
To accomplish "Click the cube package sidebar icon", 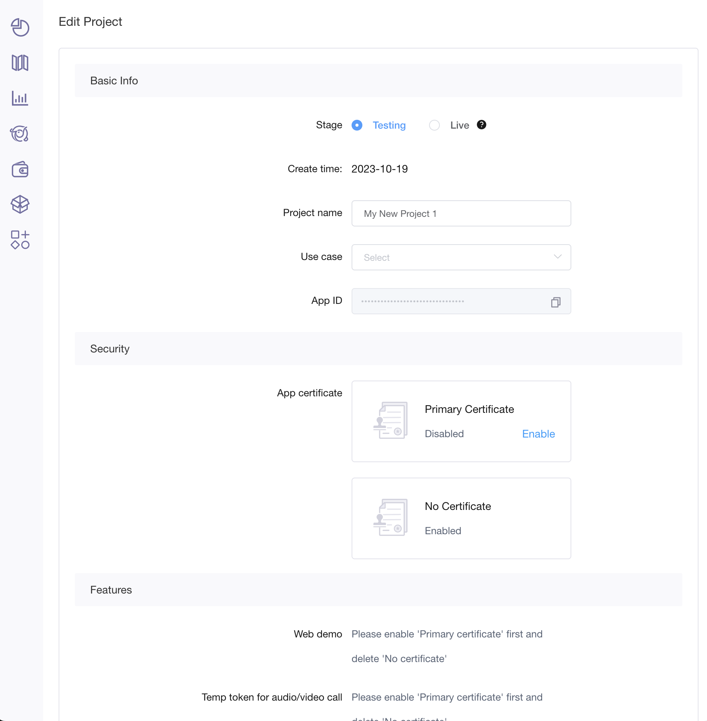I will (x=20, y=204).
